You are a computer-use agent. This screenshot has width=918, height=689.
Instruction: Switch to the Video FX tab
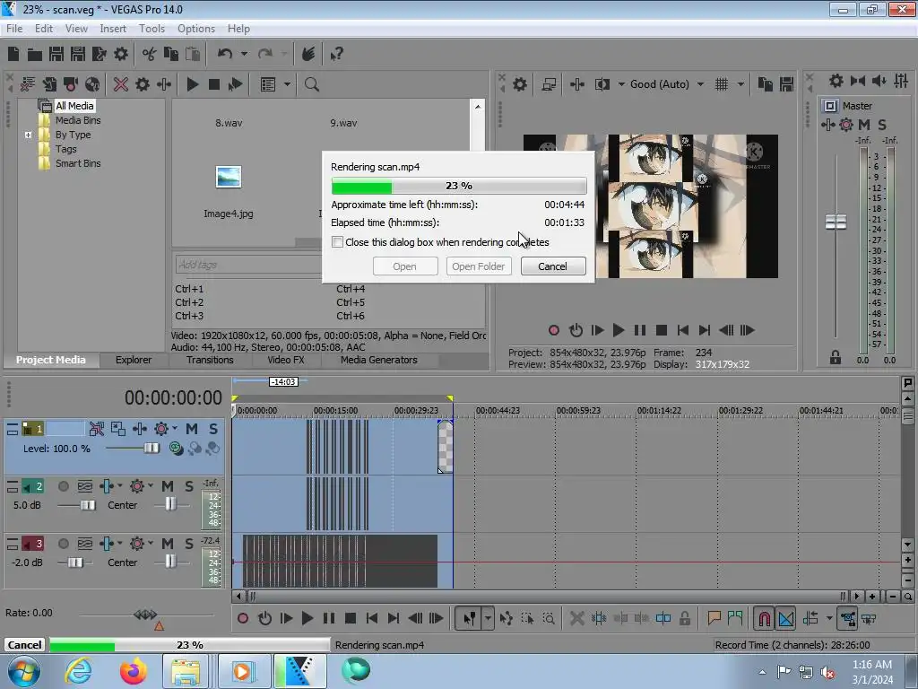click(285, 360)
